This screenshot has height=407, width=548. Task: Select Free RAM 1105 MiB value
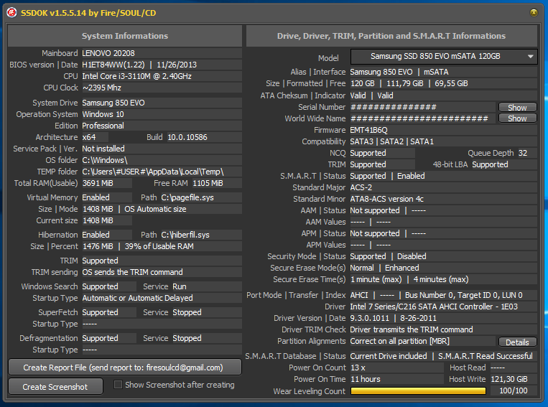[208, 183]
